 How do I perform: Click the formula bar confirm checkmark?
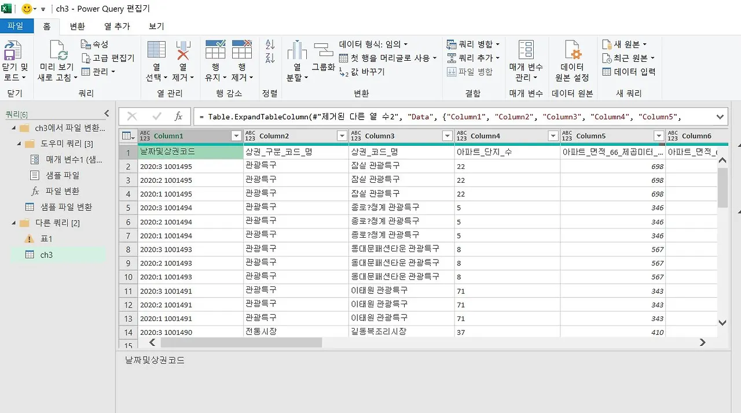pos(156,116)
